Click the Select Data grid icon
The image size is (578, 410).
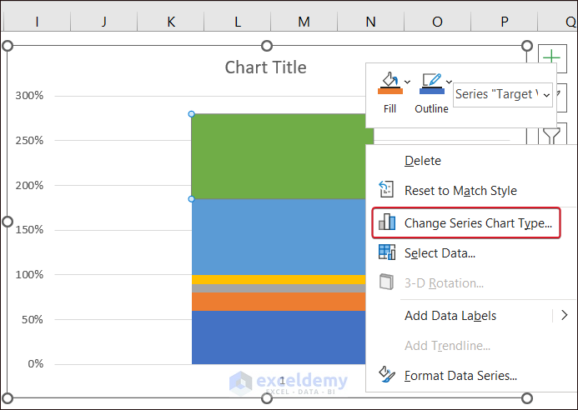click(387, 252)
